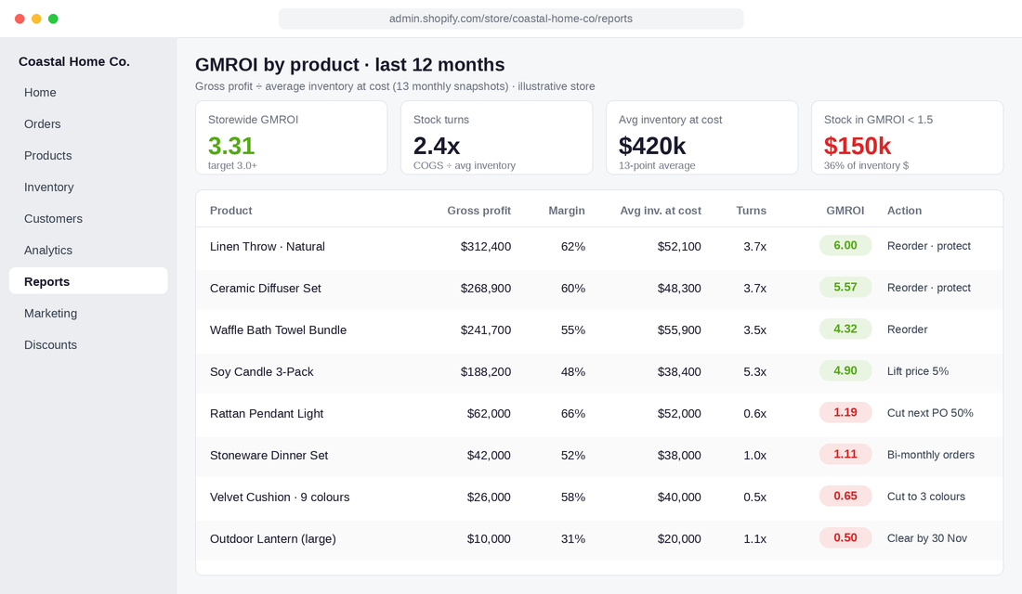Click the Coastal Home Co. store name
The image size is (1022, 594).
pyautogui.click(x=74, y=61)
